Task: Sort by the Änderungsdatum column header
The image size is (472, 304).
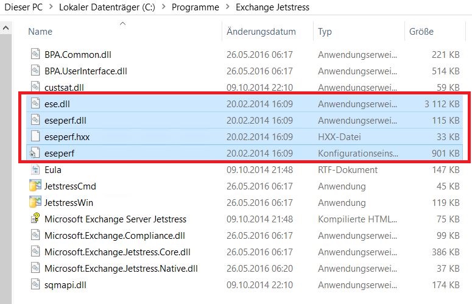Action: 261,32
